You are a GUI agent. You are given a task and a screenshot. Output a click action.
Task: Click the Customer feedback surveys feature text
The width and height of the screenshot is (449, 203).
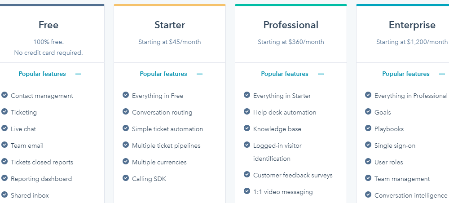293,175
